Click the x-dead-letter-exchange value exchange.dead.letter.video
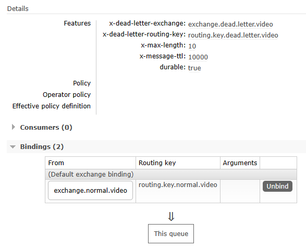Image resolution: width=306 pixels, height=248 pixels. pos(230,24)
